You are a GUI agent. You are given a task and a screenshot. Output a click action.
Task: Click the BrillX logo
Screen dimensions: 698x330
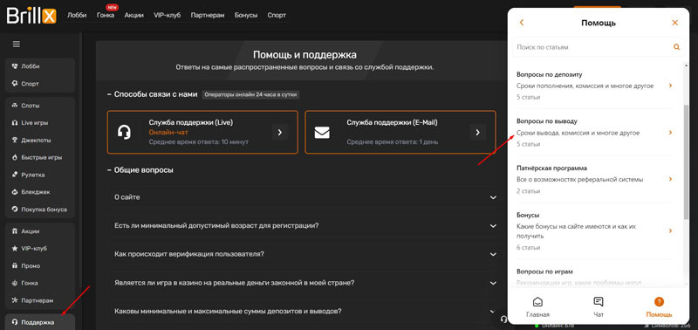pyautogui.click(x=31, y=15)
